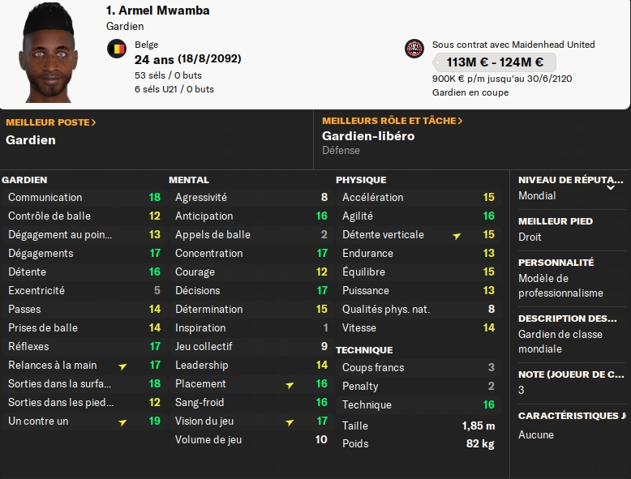The width and height of the screenshot is (631, 479).
Task: Click the Maidenhead United contract text
Action: point(513,45)
